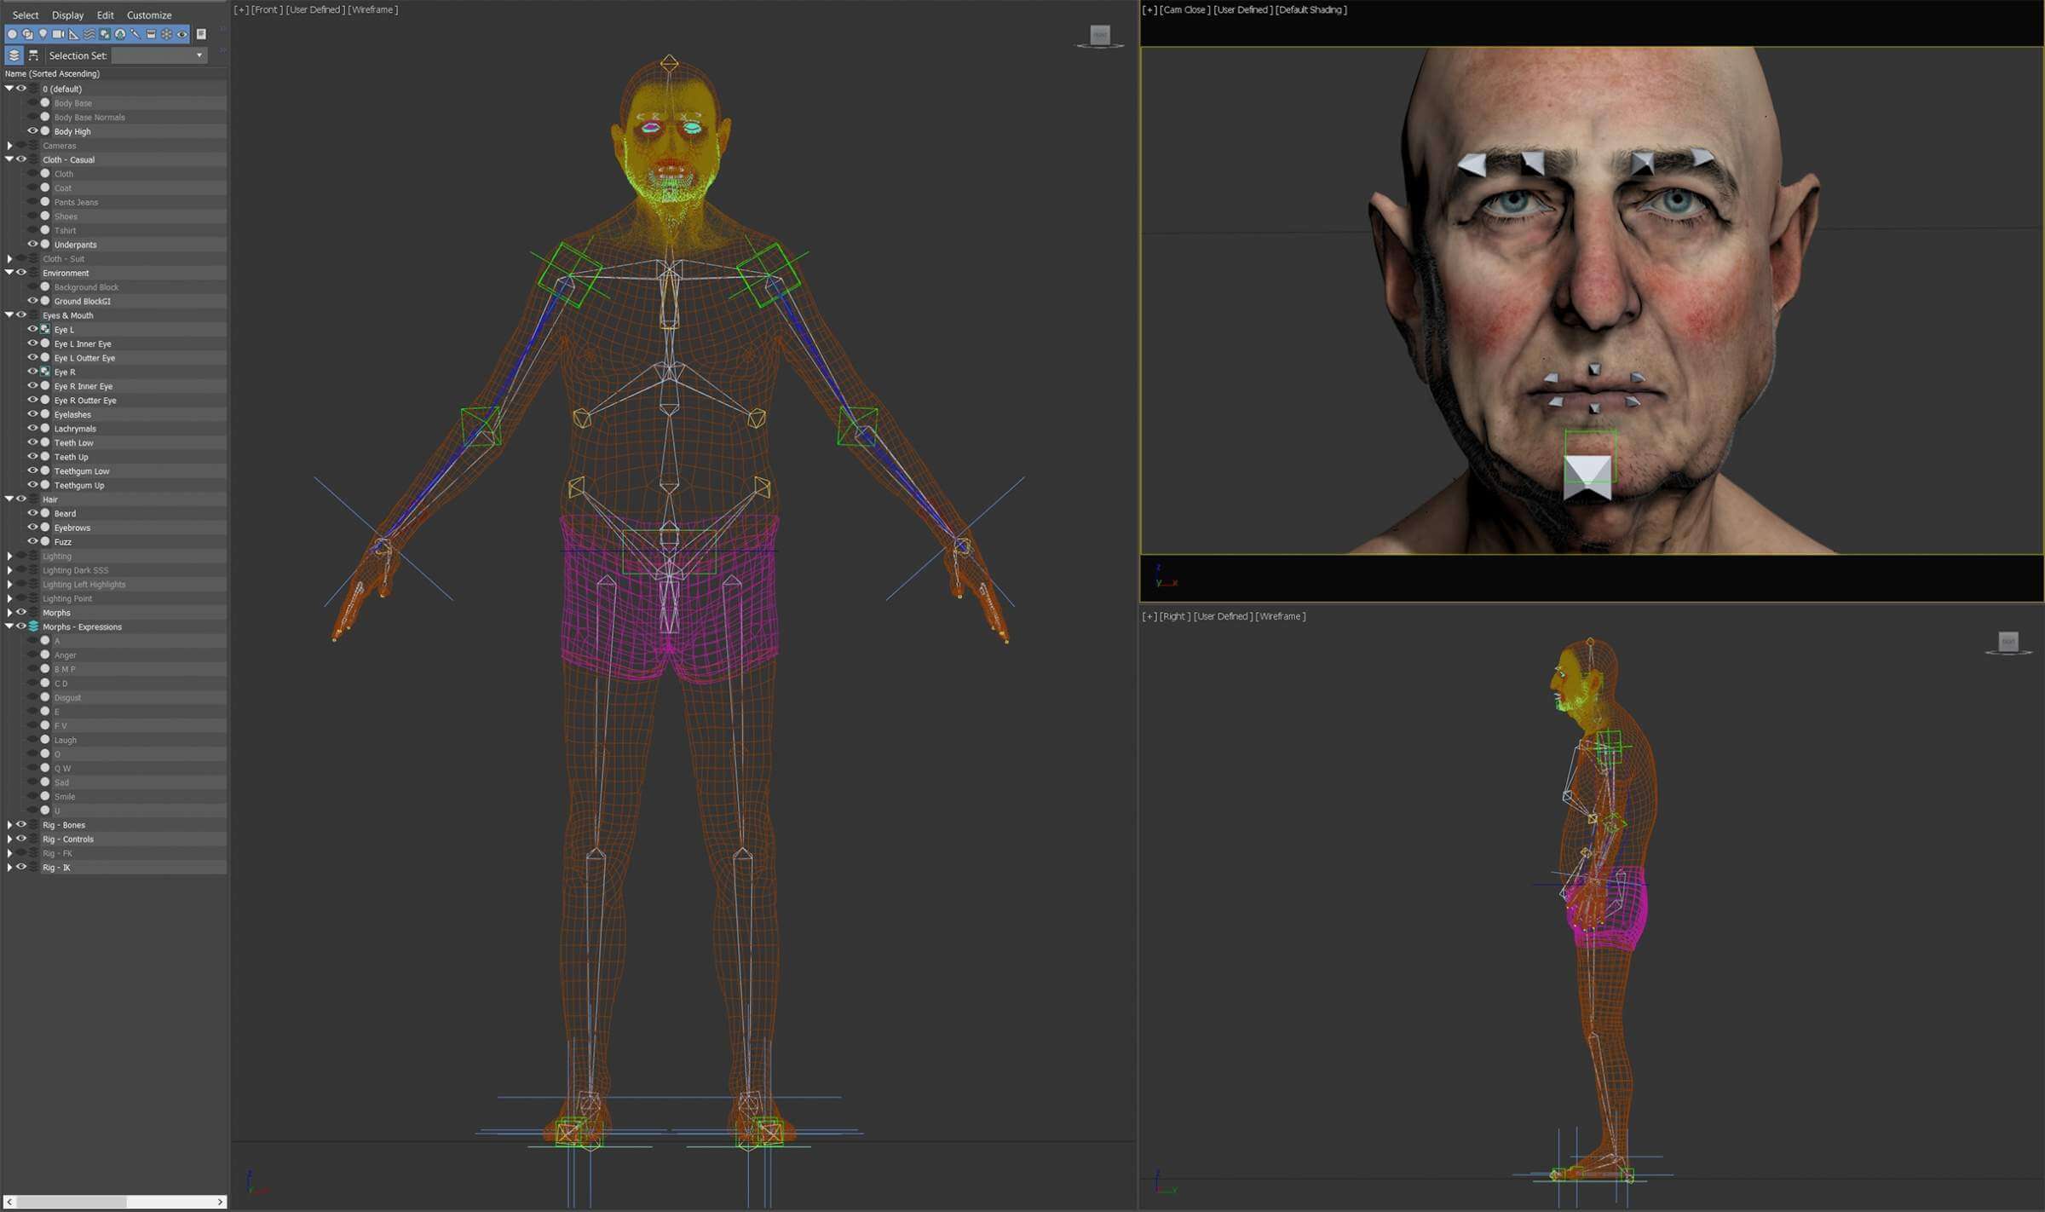
Task: Switch to Sort by Layer mode
Action: pos(14,55)
